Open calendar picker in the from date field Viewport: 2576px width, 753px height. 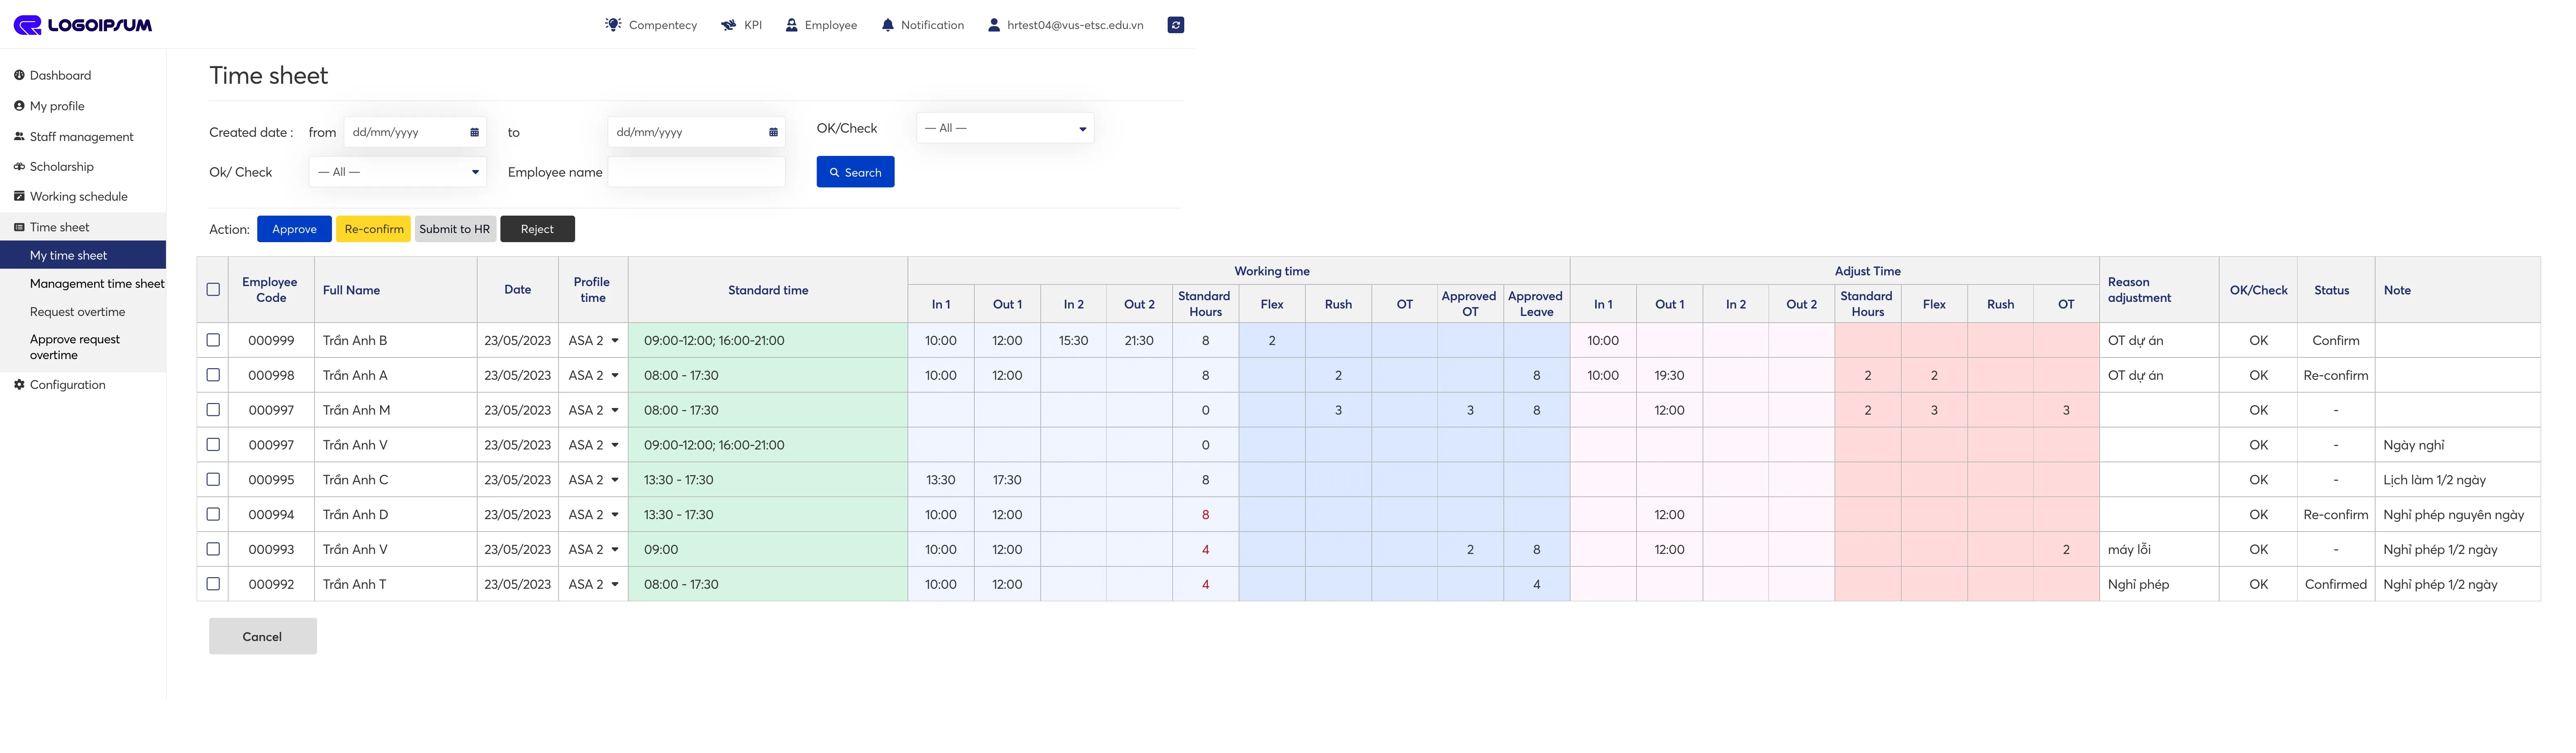click(474, 132)
